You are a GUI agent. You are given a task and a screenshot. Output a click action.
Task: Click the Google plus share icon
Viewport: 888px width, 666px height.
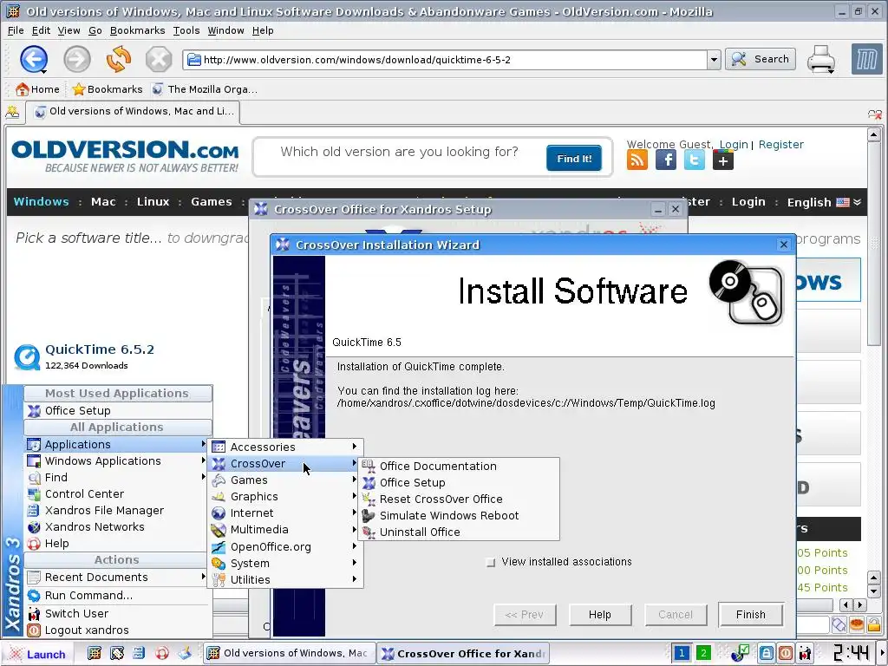pos(722,160)
